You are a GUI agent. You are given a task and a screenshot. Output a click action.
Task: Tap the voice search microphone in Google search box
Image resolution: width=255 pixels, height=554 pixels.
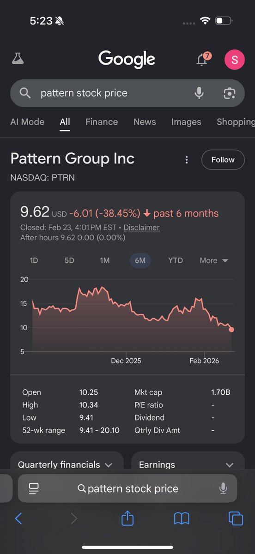pos(199,93)
